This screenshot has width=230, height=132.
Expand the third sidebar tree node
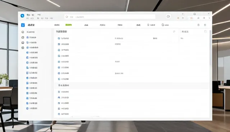pyautogui.click(x=23, y=43)
